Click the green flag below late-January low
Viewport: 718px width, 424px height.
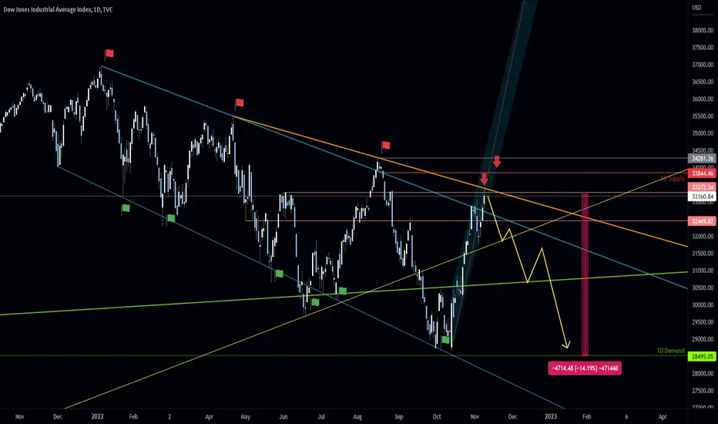pyautogui.click(x=126, y=209)
